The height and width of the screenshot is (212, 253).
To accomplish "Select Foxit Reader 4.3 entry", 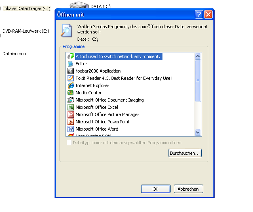I will click(x=124, y=78).
